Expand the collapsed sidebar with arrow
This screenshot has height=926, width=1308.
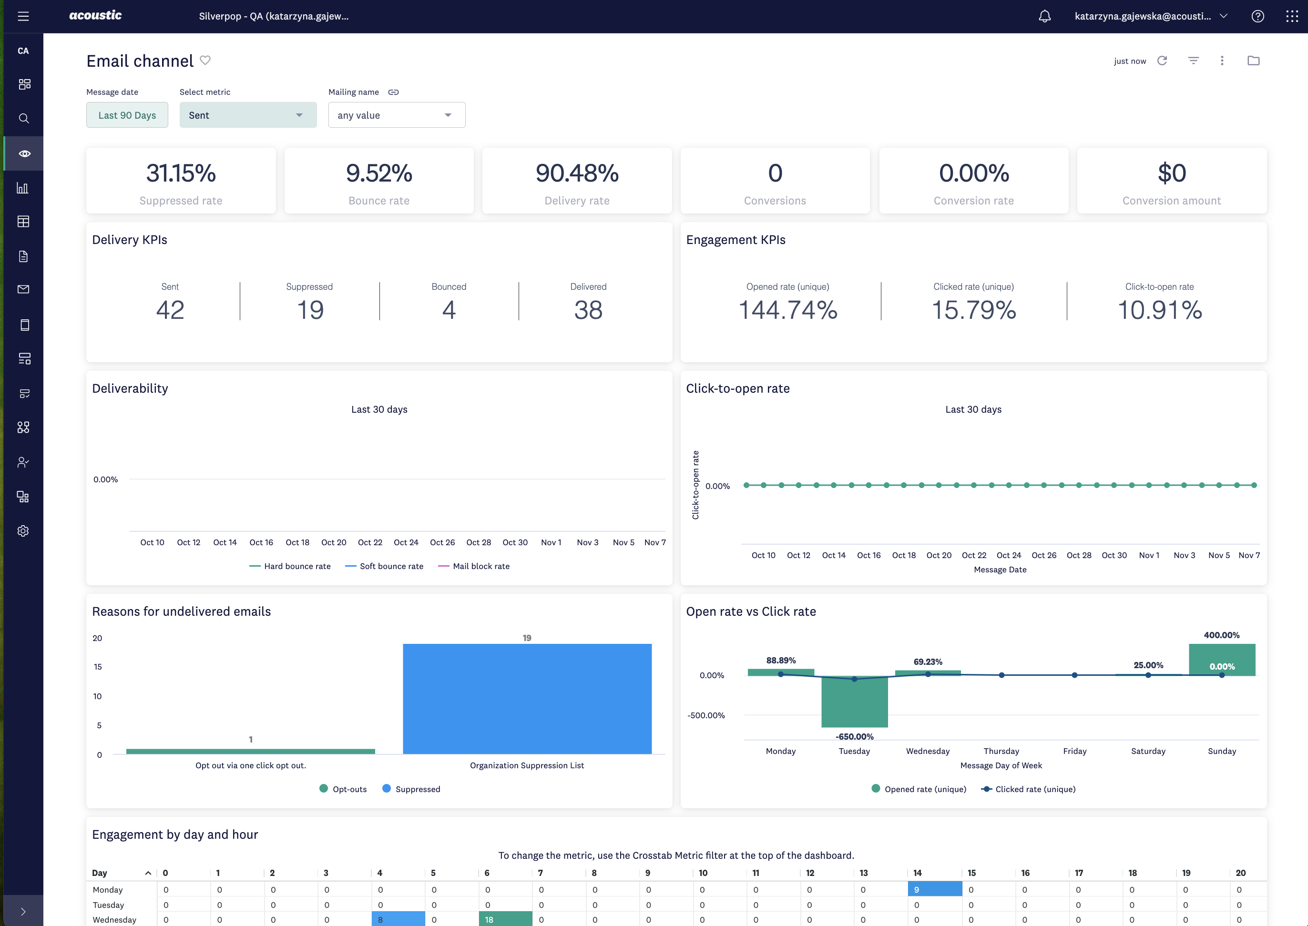click(x=23, y=911)
